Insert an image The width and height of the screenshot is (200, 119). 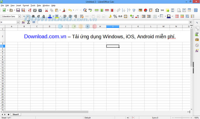coord(140,10)
